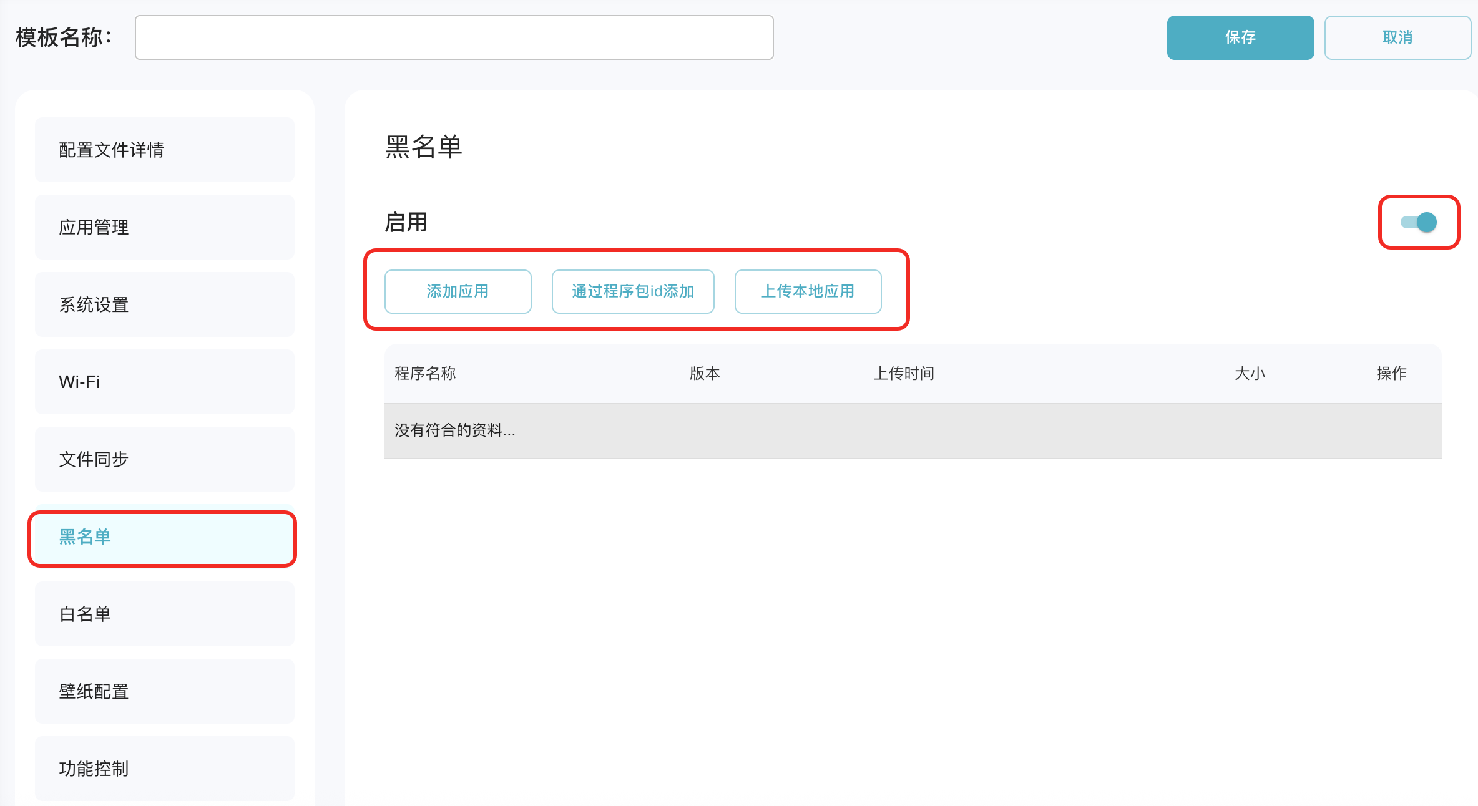Switch to 文件同步 section
Viewport: 1478px width, 806px height.
[164, 459]
